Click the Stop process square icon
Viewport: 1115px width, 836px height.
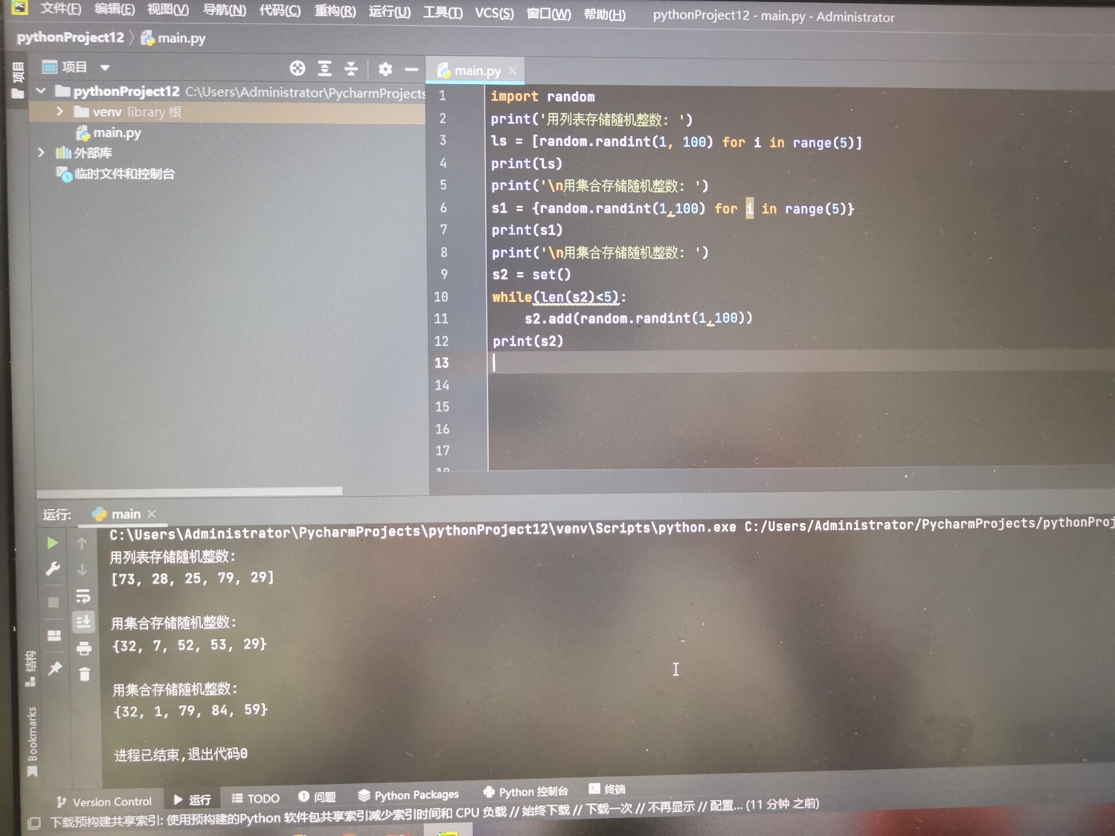(53, 603)
